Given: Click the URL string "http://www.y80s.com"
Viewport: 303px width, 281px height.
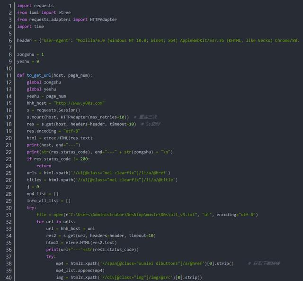Looking at the screenshot, I should (x=79, y=103).
